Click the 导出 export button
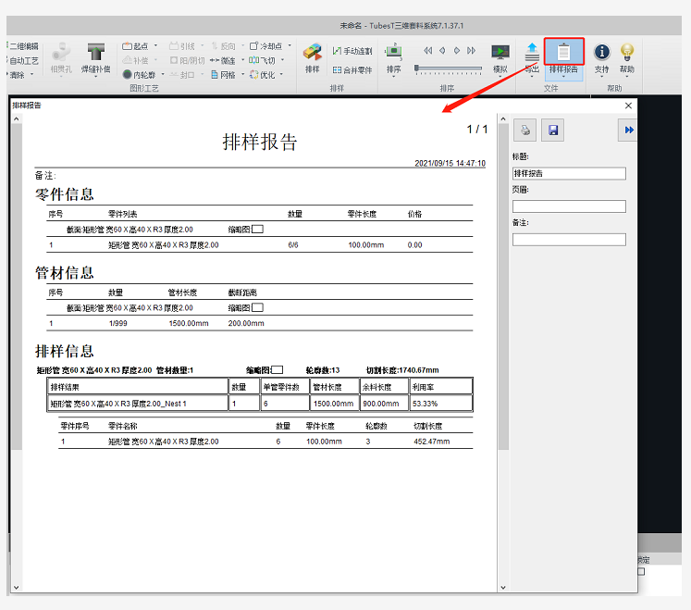The width and height of the screenshot is (691, 610). click(532, 57)
